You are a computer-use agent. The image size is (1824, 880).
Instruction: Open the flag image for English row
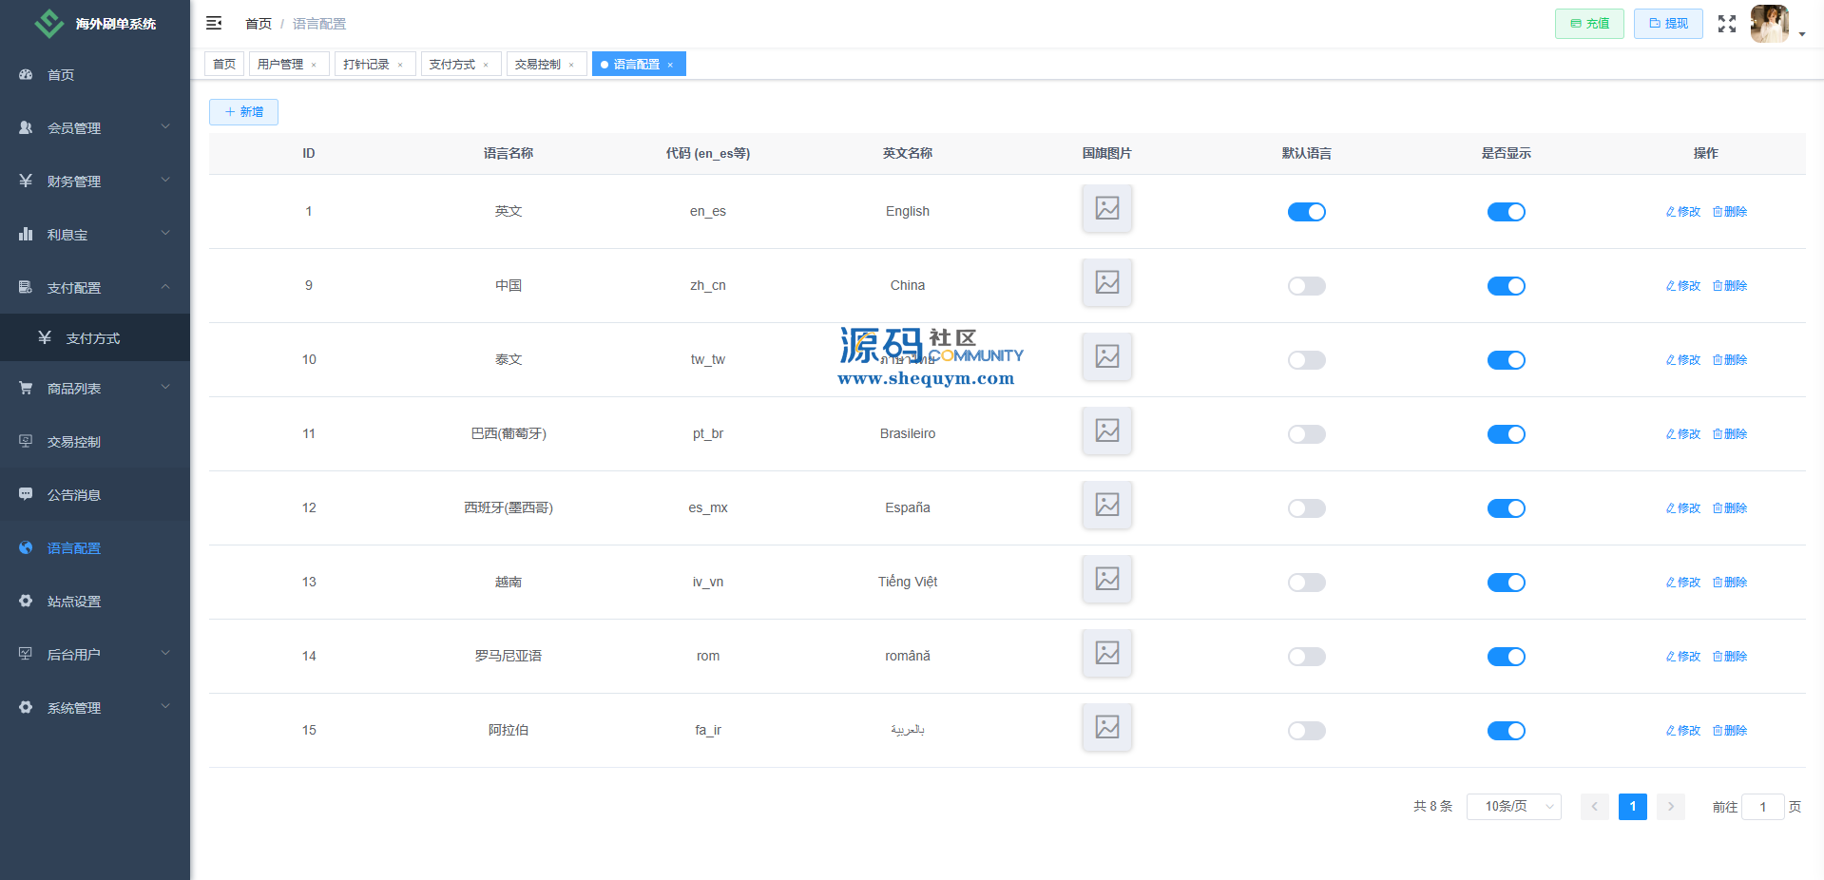click(x=1106, y=208)
